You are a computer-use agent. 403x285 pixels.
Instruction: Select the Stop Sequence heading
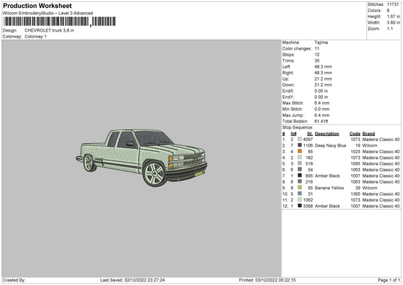click(298, 126)
